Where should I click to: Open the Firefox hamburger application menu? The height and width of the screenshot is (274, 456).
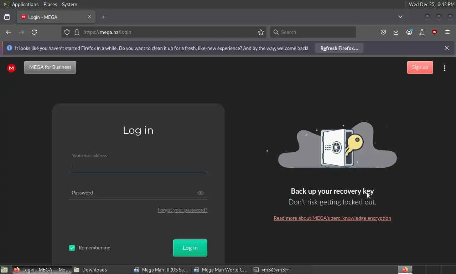(447, 32)
